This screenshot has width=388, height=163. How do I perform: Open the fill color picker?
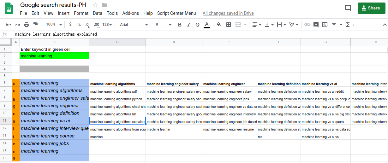point(219,25)
